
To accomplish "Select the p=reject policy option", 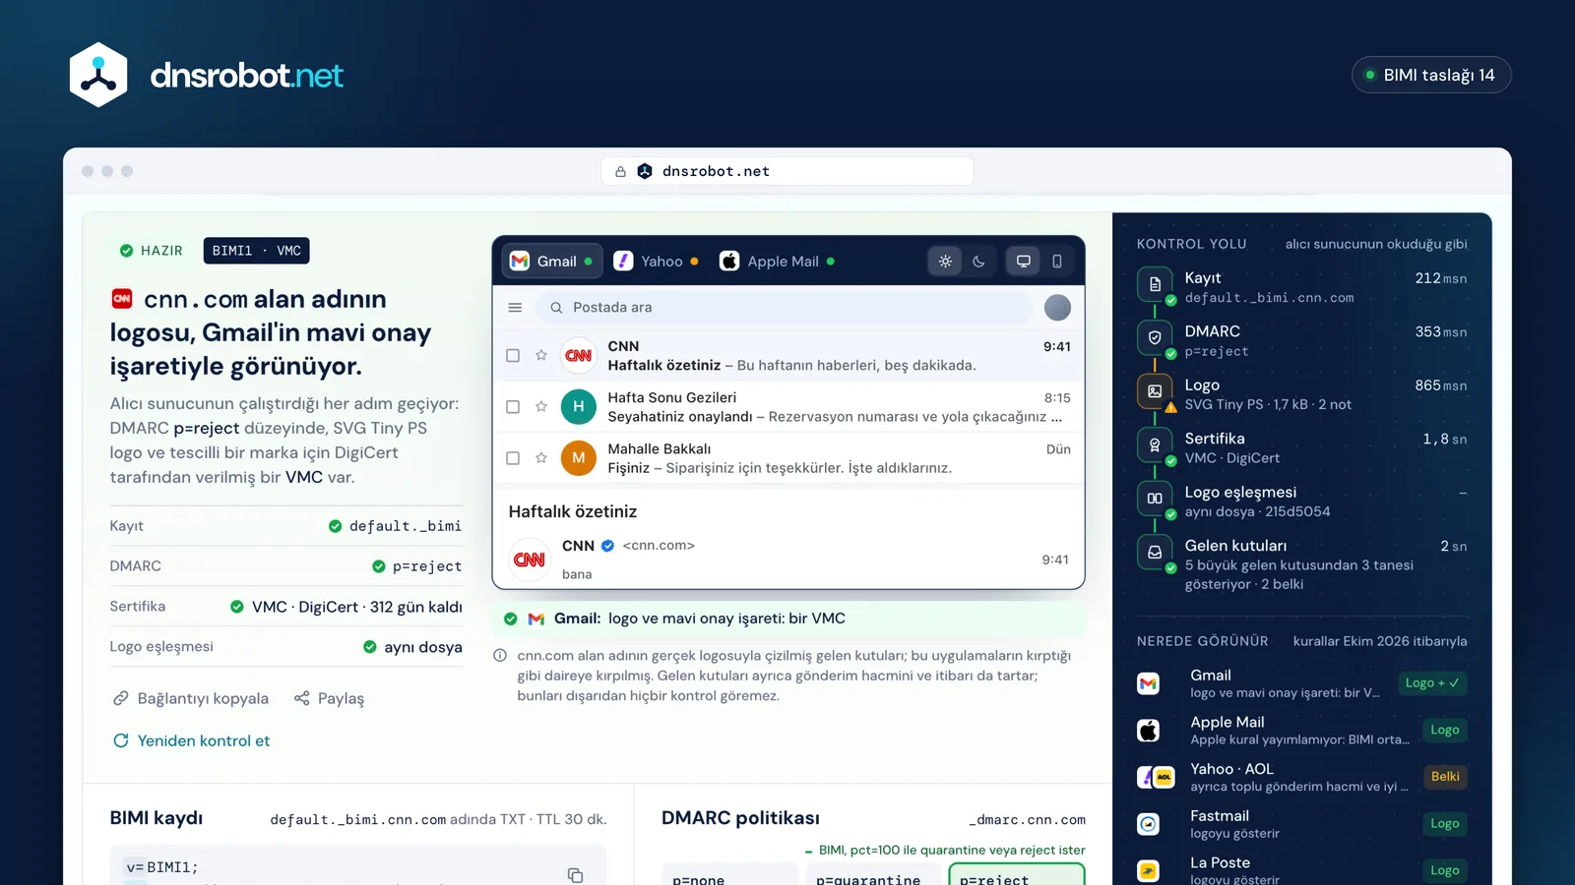I will coord(1017,875).
